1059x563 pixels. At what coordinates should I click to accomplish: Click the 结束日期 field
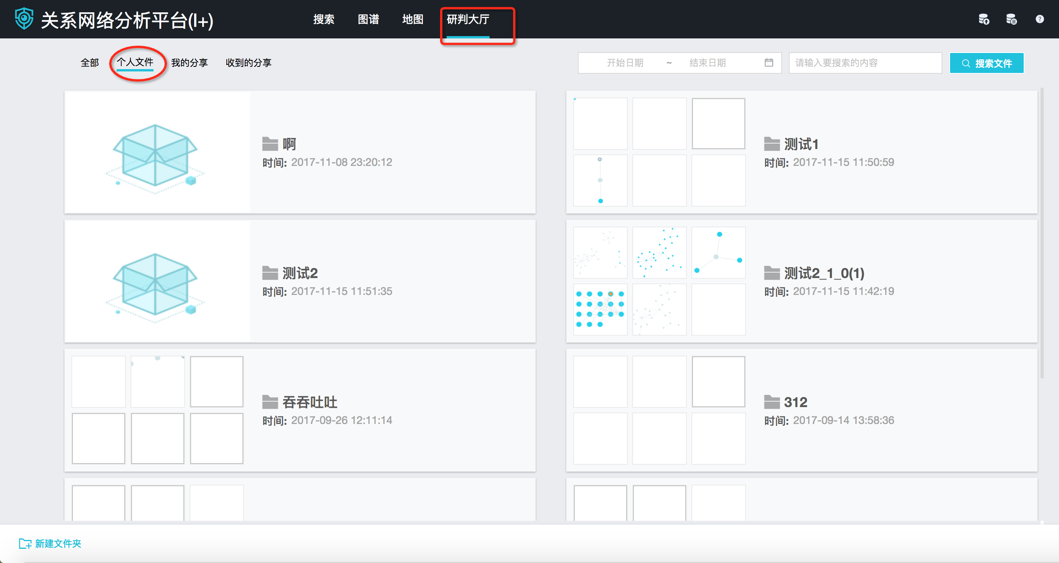pyautogui.click(x=707, y=63)
